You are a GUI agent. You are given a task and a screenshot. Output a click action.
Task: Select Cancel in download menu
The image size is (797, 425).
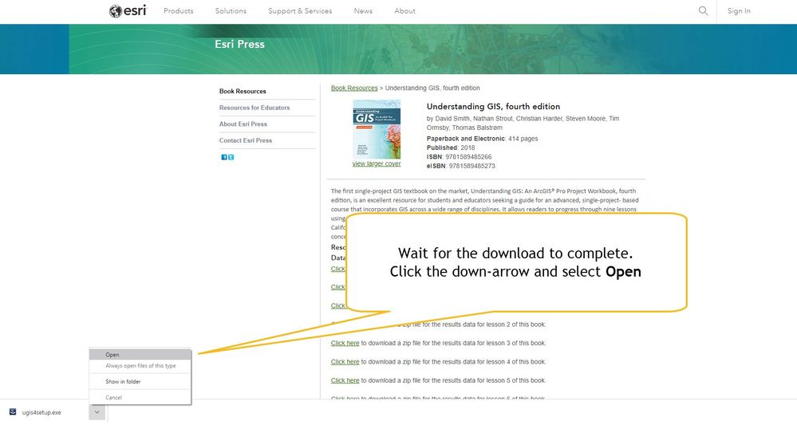(140, 398)
